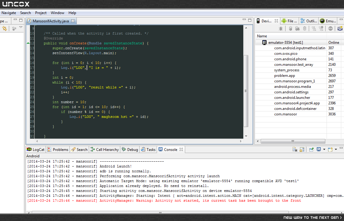
Task: Close the Devices view tab
Action: (276, 21)
